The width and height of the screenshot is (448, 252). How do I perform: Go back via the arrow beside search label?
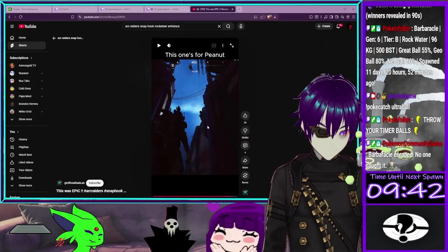(54, 38)
